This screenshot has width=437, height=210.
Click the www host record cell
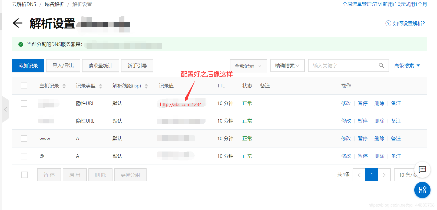tap(45, 139)
